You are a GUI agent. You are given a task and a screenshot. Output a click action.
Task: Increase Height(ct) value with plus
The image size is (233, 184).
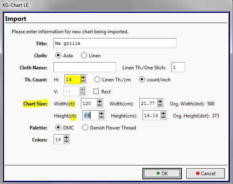(x=101, y=113)
